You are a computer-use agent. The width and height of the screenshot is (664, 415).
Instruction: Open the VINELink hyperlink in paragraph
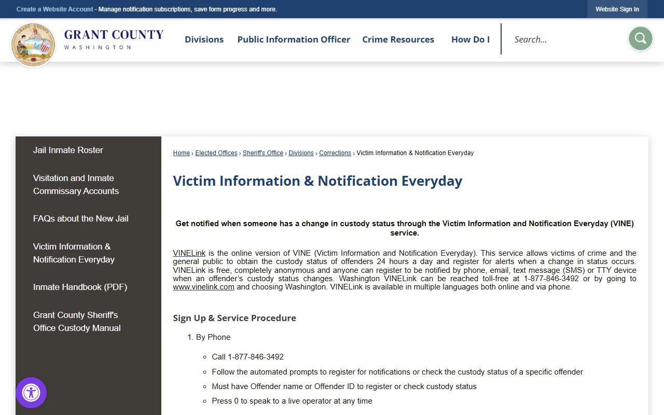pyautogui.click(x=189, y=253)
